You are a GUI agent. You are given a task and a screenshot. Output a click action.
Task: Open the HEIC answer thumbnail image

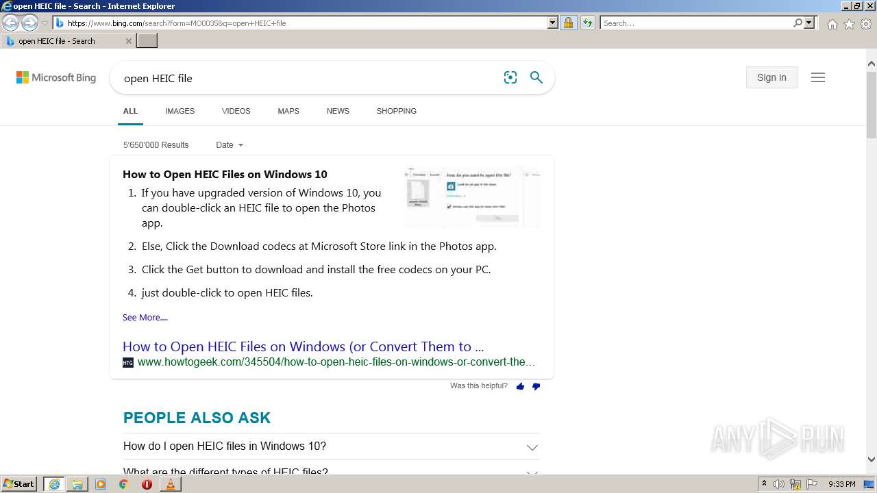(x=472, y=197)
